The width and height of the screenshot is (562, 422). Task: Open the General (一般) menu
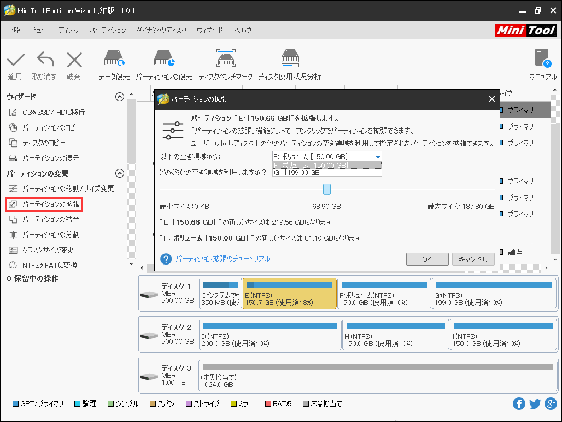(14, 30)
